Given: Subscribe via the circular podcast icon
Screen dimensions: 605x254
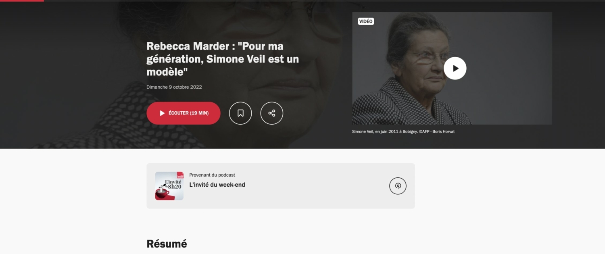Looking at the screenshot, I should click(x=398, y=186).
